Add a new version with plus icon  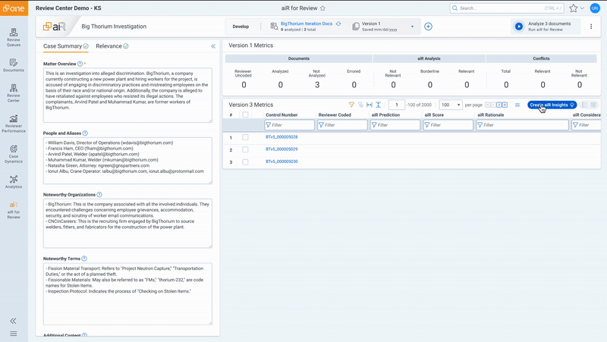pyautogui.click(x=428, y=27)
